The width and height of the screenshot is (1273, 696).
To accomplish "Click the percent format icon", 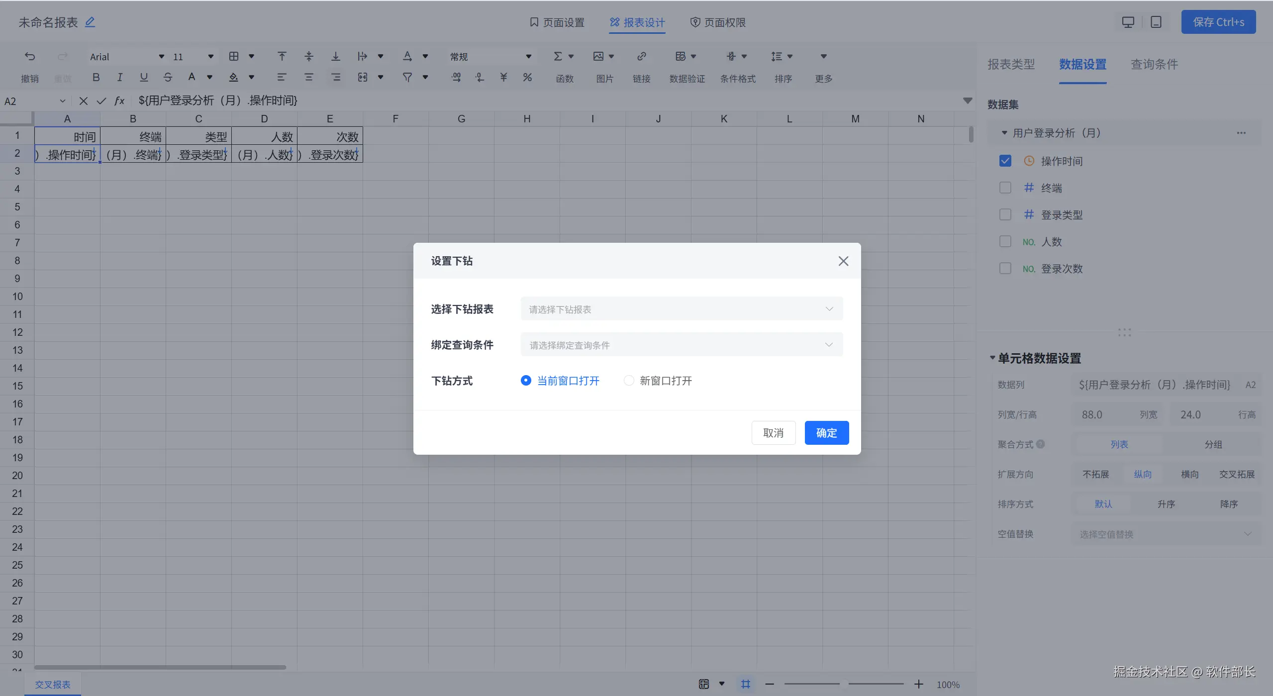I will point(527,77).
